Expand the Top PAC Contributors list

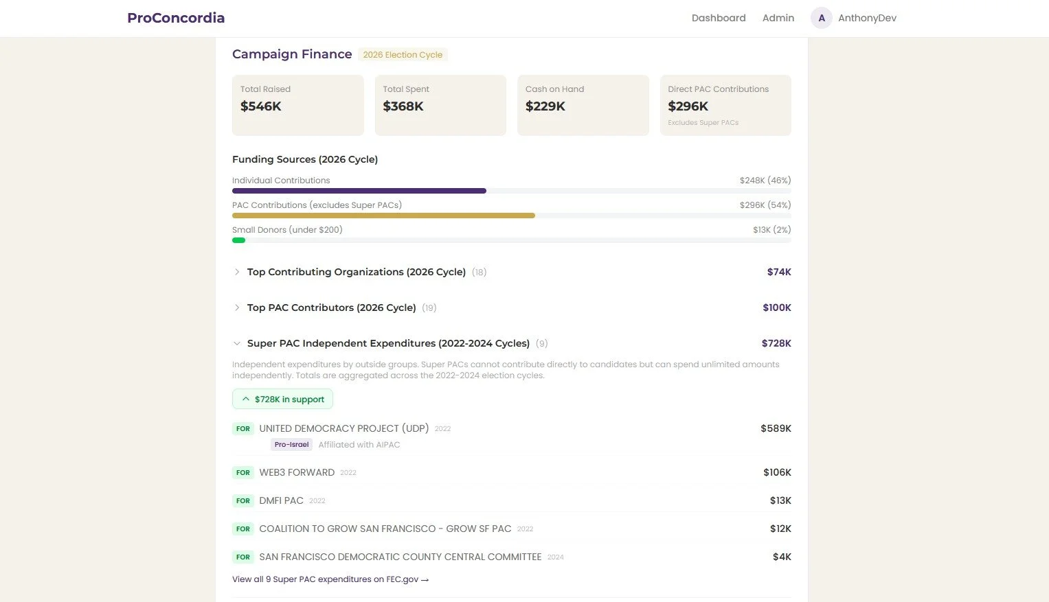[331, 308]
